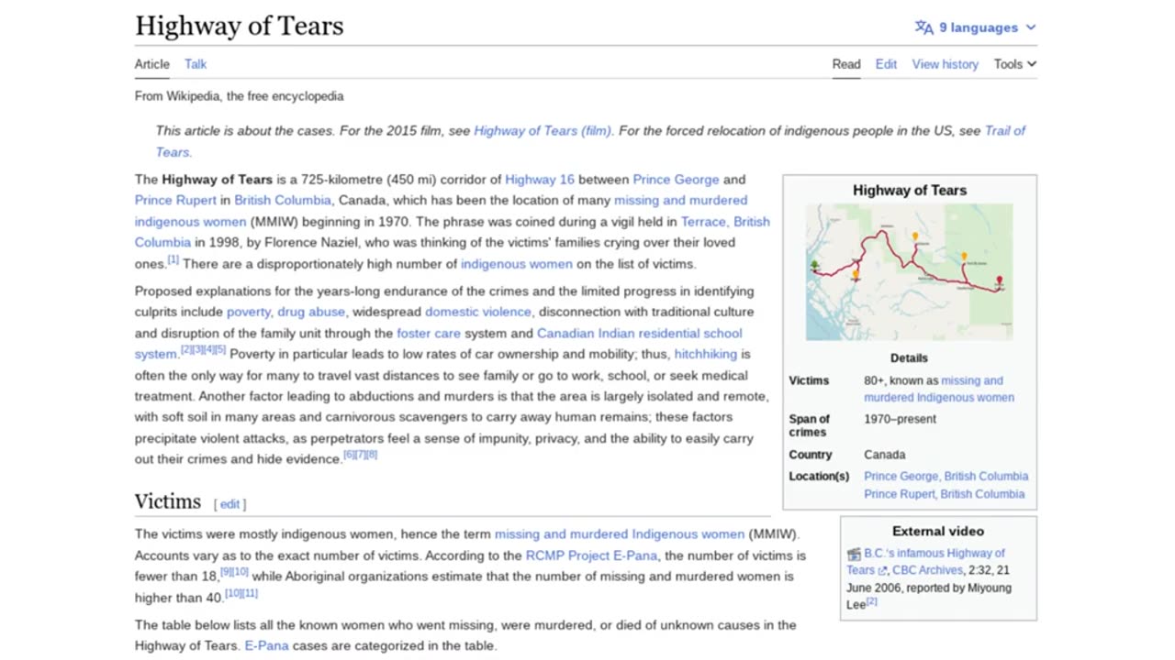Click the page title Highway of Tears
The width and height of the screenshot is (1175, 660).
click(239, 26)
